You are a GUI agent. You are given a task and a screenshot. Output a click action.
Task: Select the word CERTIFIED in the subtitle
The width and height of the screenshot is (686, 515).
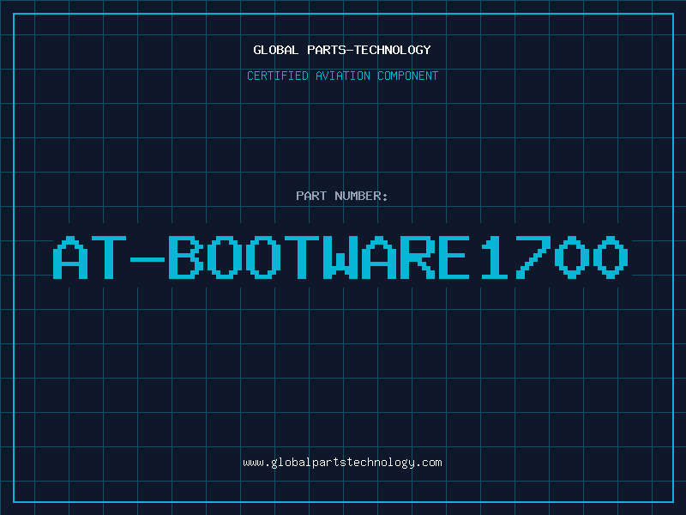coord(279,76)
